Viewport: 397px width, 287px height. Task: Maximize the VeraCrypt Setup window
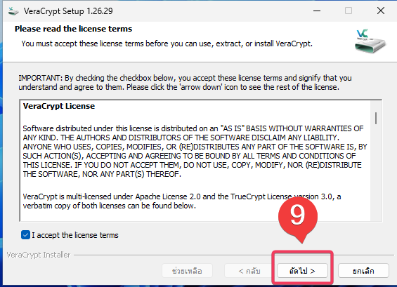[349, 11]
